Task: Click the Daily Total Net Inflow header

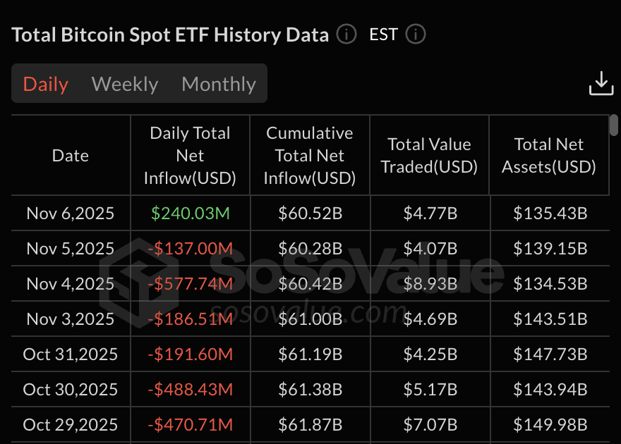Action: (x=190, y=156)
